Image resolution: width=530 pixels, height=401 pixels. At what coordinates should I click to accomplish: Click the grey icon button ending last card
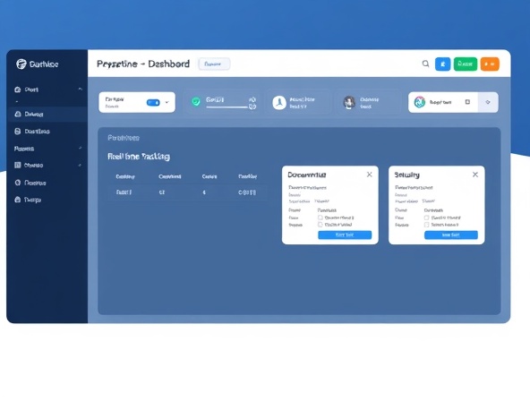[x=488, y=102]
